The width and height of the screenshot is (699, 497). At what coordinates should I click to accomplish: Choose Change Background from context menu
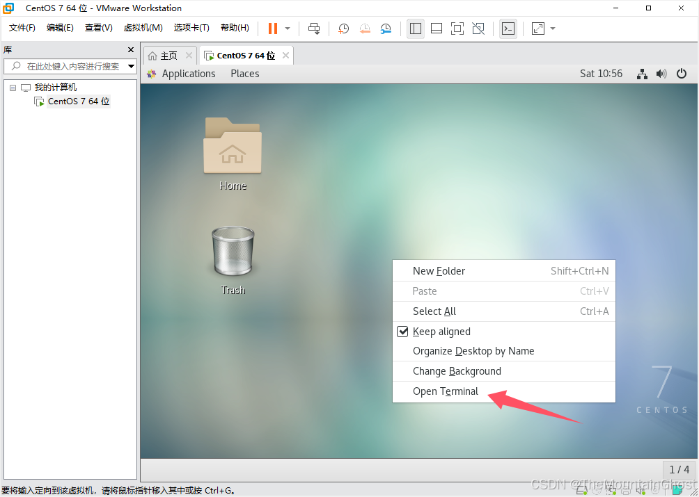click(x=504, y=371)
